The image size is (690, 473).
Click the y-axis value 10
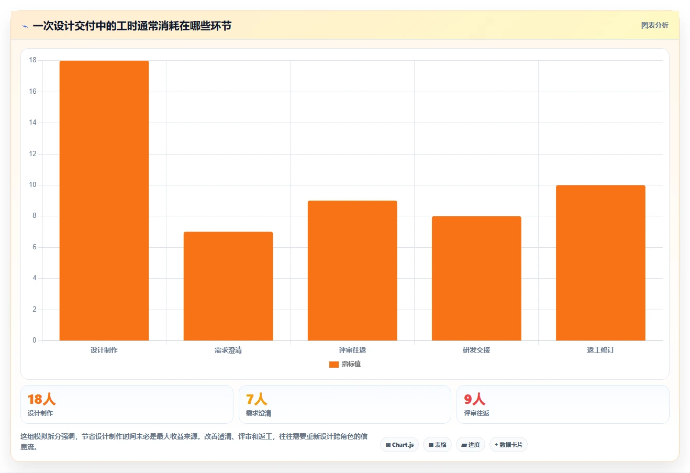click(33, 185)
